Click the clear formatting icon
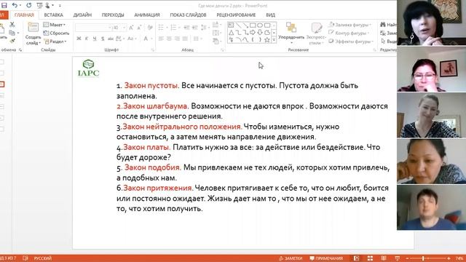466x262 pixels. coord(150,28)
